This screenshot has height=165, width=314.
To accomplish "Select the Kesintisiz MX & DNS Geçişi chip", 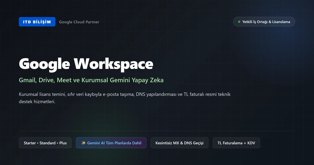I will (x=180, y=143).
